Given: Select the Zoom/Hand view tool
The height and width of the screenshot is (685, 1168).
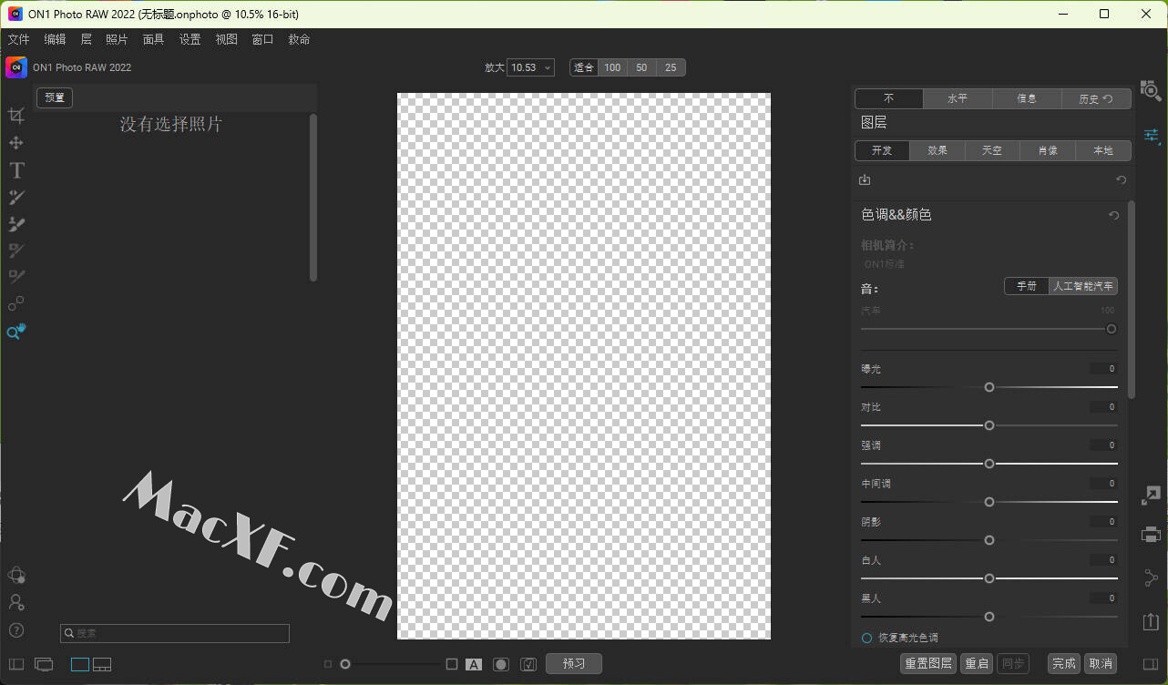Looking at the screenshot, I should pyautogui.click(x=16, y=332).
